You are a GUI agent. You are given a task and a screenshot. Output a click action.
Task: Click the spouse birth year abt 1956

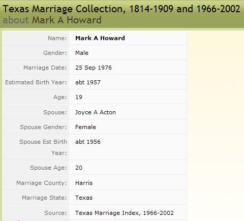click(88, 142)
